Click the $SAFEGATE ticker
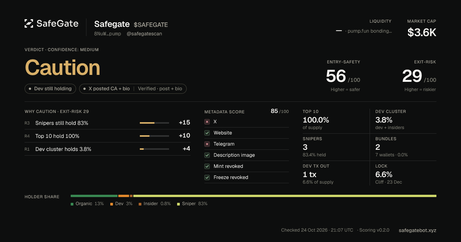This screenshot has height=242, width=461. click(x=151, y=25)
